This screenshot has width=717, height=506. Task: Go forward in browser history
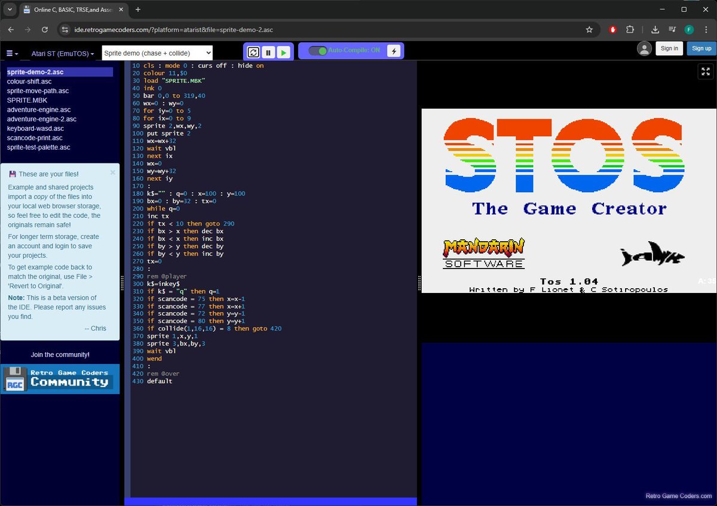tap(27, 29)
